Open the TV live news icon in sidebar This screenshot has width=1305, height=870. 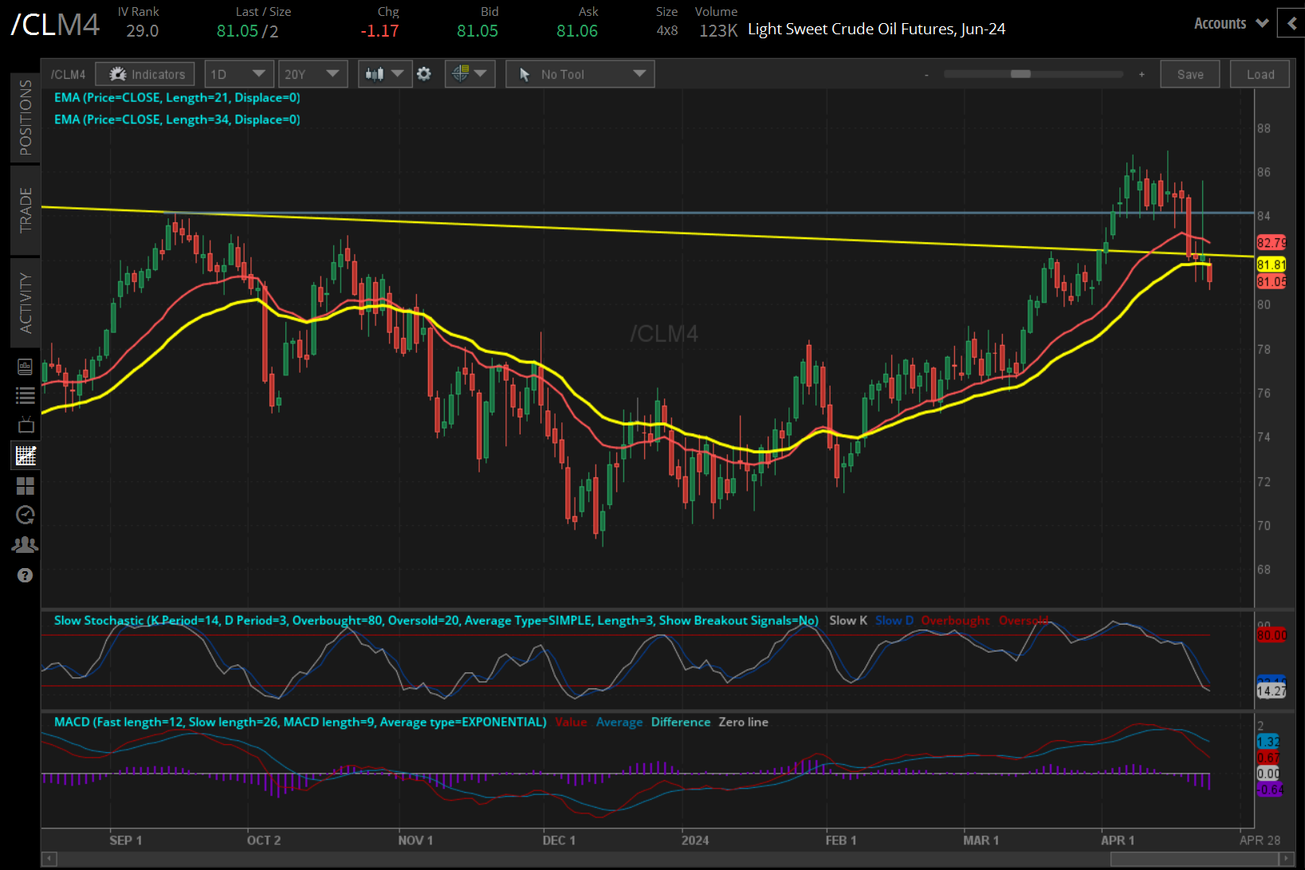pyautogui.click(x=25, y=425)
